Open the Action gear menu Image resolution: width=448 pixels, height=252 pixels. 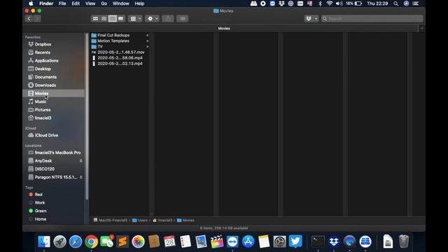pos(153,19)
